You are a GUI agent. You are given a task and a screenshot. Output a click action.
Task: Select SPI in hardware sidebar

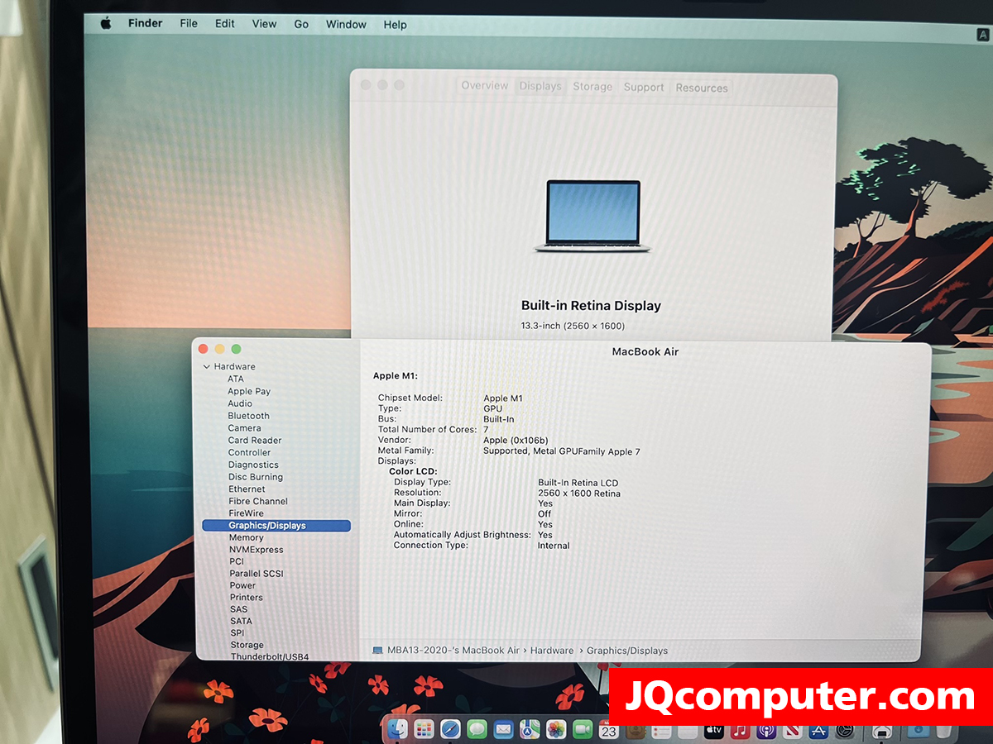click(237, 633)
